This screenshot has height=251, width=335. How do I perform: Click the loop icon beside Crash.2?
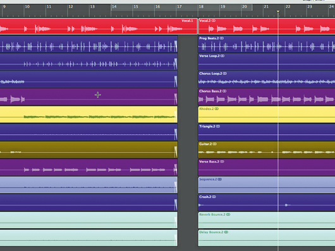tap(214, 197)
